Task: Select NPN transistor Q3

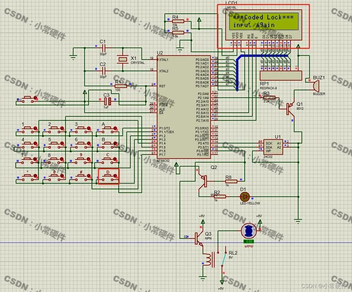Action: point(199,239)
